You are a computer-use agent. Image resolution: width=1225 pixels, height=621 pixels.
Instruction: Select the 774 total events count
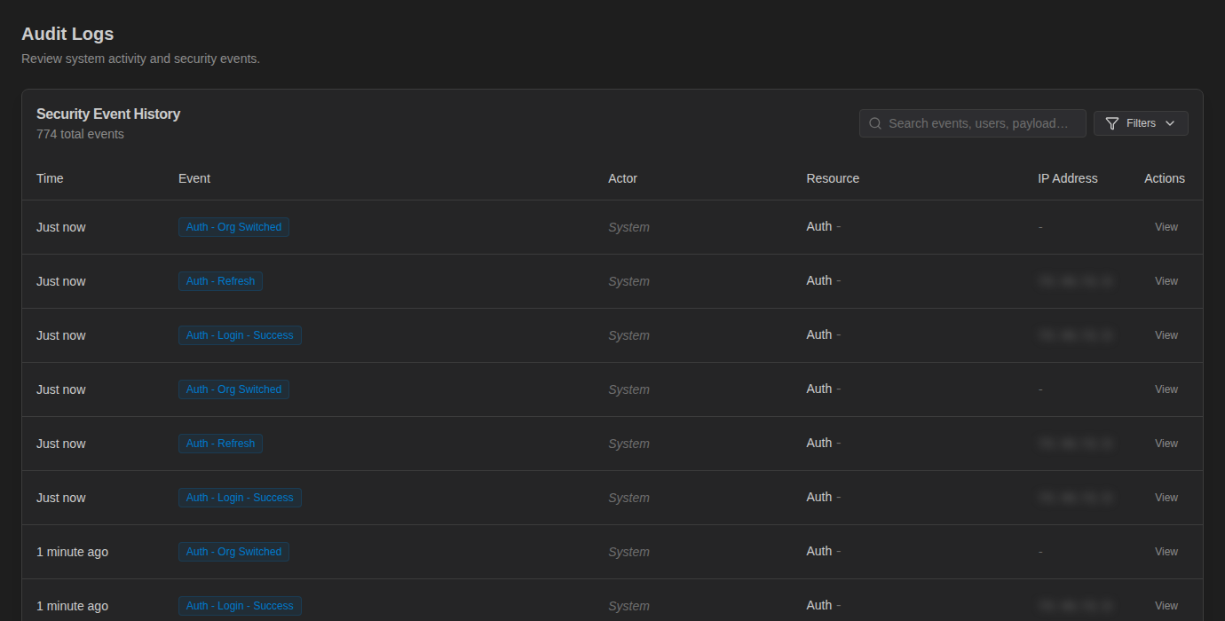click(x=80, y=134)
